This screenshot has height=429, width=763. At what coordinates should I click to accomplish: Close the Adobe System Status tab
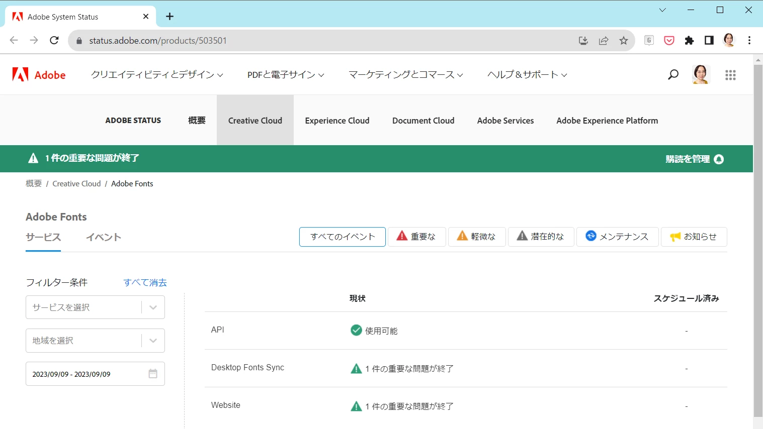tap(146, 17)
